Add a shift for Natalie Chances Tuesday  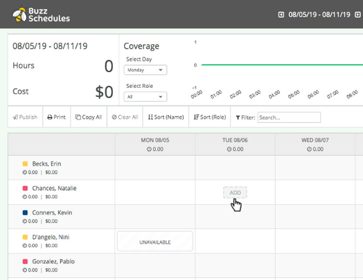click(235, 192)
